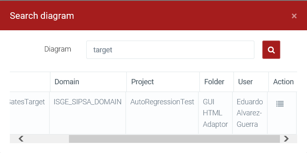Image resolution: width=307 pixels, height=153 pixels.
Task: Select the GUI HTML Adaptor folder cell
Action: [215, 113]
